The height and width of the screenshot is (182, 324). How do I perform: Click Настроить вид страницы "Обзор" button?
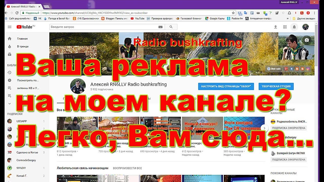pos(226,86)
